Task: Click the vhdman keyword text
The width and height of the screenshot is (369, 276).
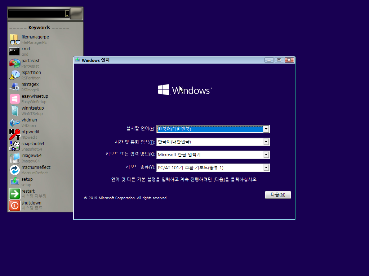Action: coord(29,120)
